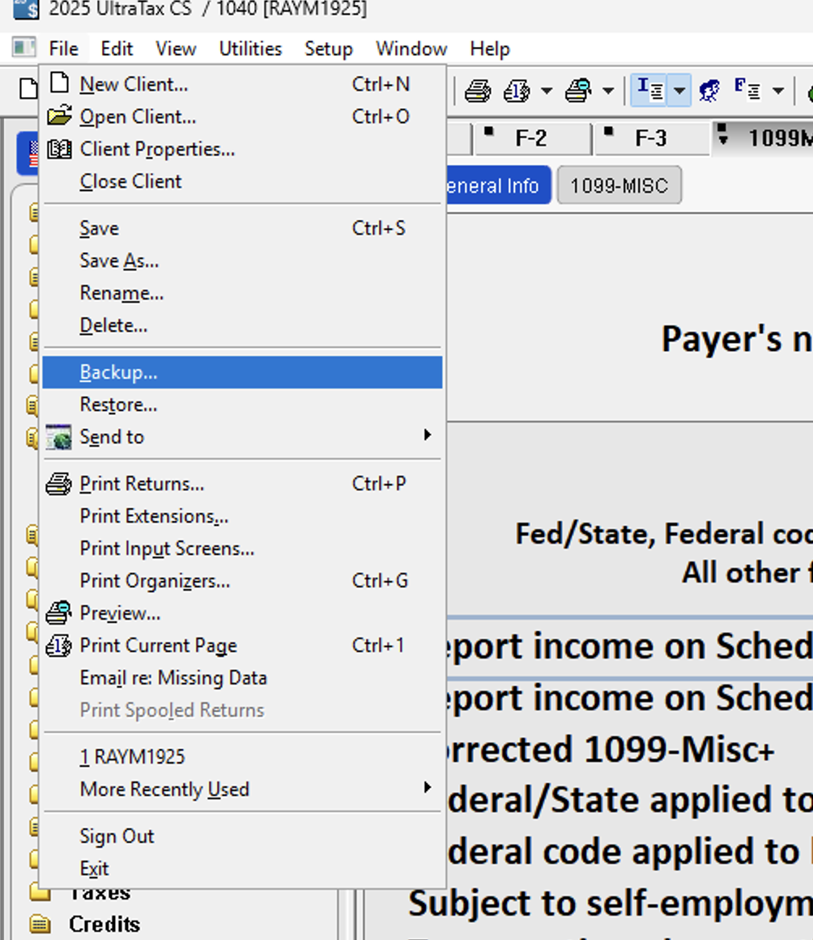Click the UltraTax CS title bar icon

point(26,8)
